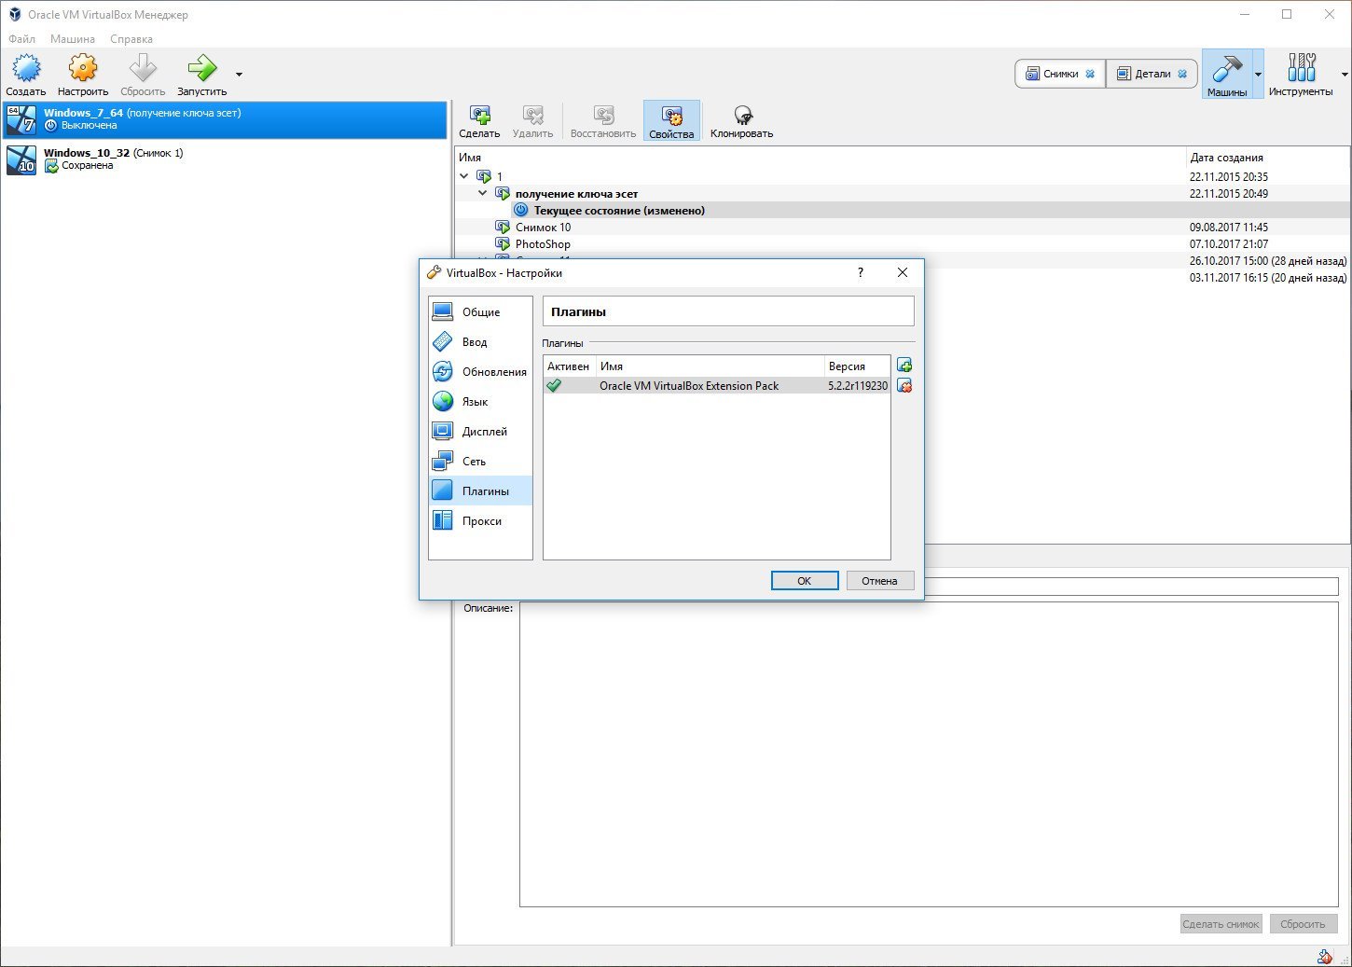Click the 22.11.2015 20:35 date cell

[1228, 176]
